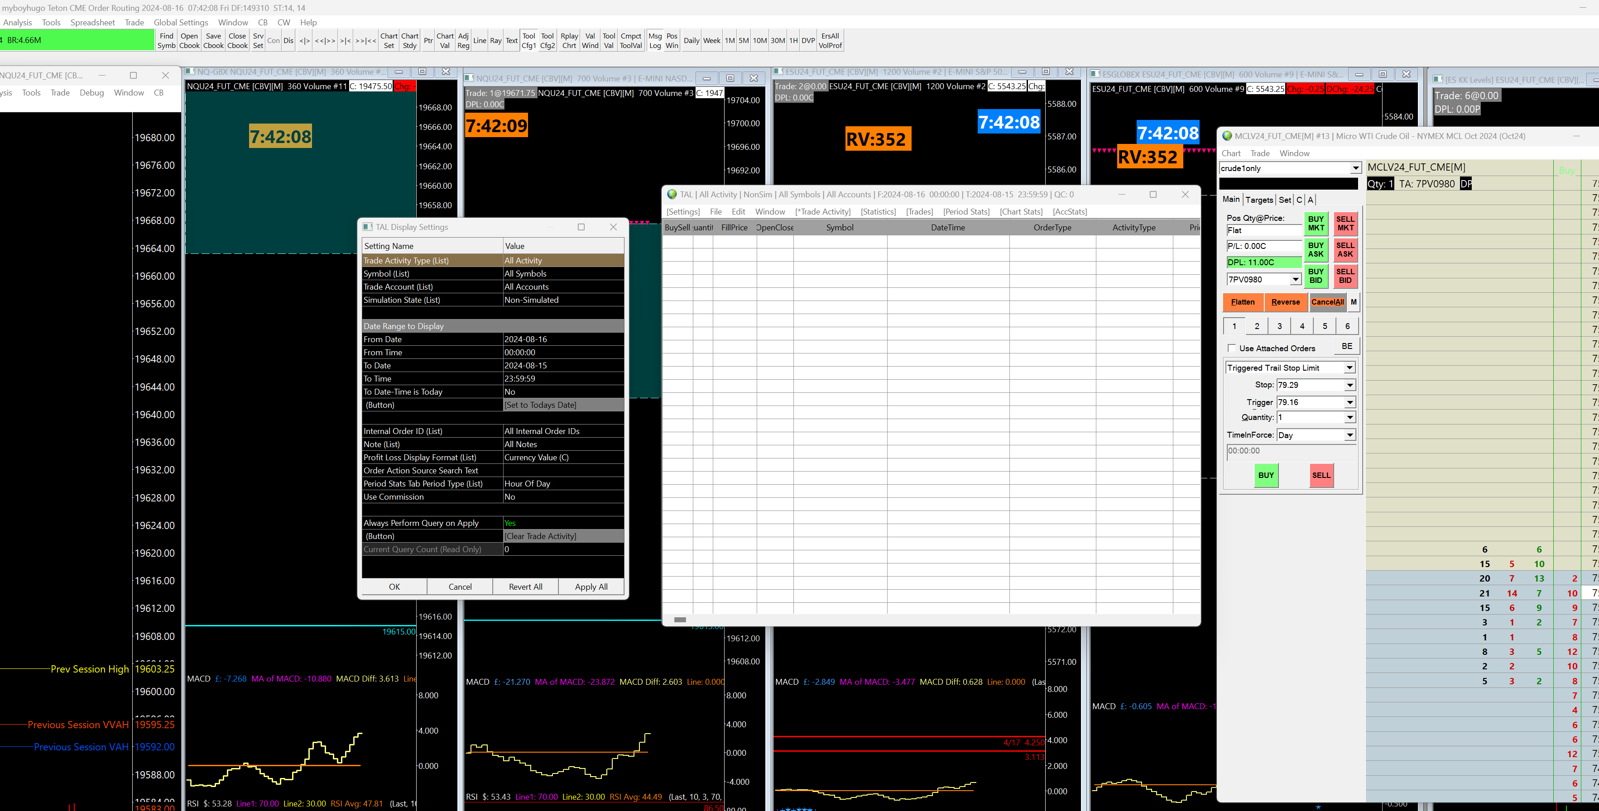
Task: Enable the Use Attached Orders checkbox
Action: (1232, 348)
